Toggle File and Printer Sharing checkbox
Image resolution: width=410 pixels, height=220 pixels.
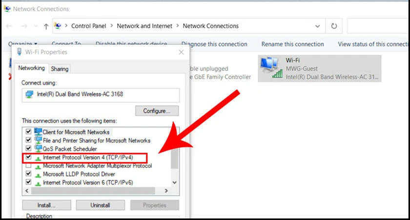28,140
